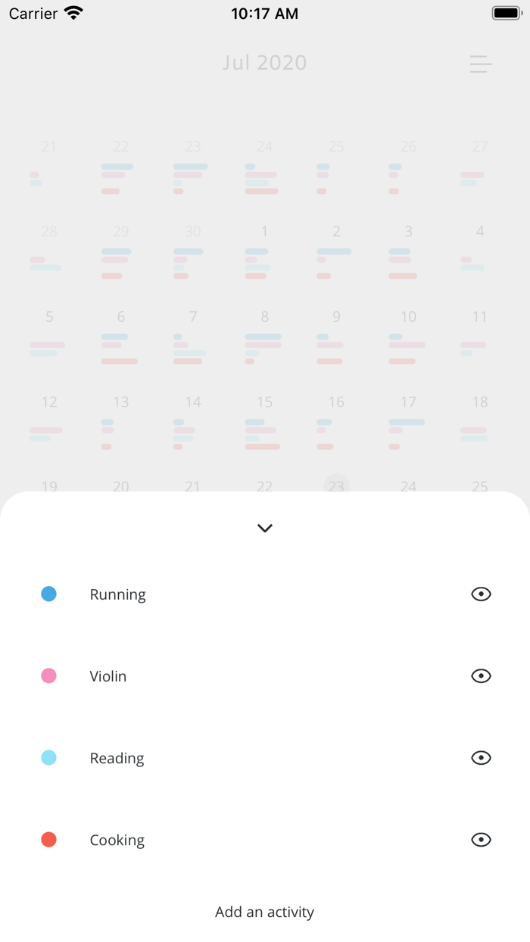Click Cooking's red color dot
The height and width of the screenshot is (942, 530).
[x=48, y=839]
